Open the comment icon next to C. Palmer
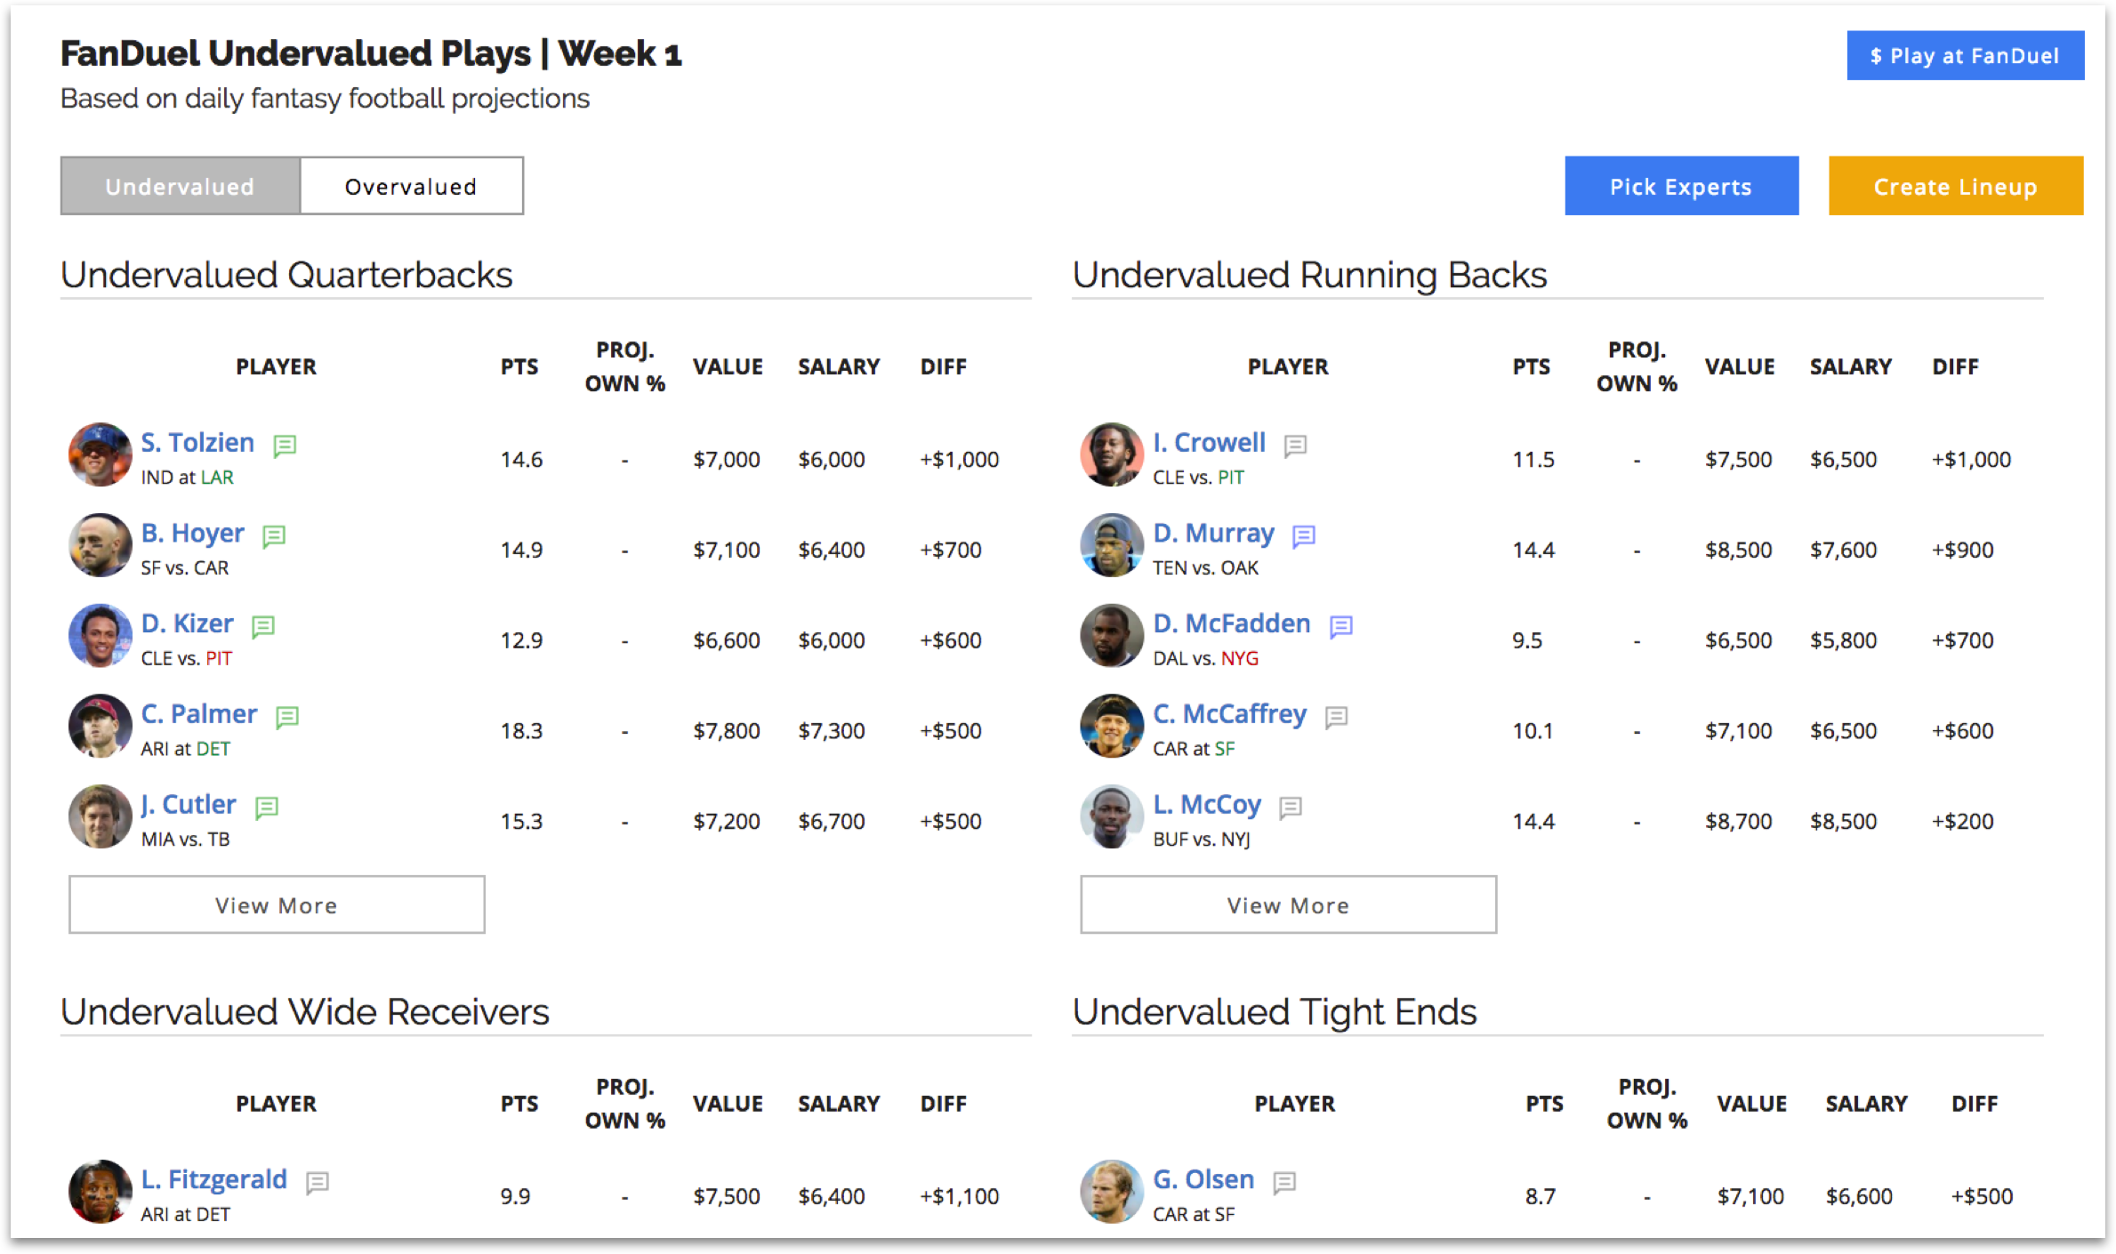 point(287,717)
